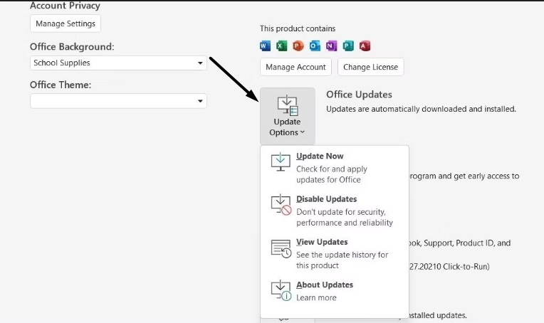
Task: Click the Excel app icon
Action: [x=282, y=46]
